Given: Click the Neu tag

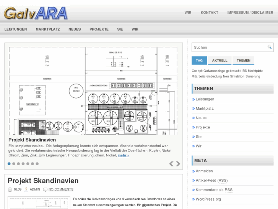Looking at the screenshot, I should click(226, 76).
